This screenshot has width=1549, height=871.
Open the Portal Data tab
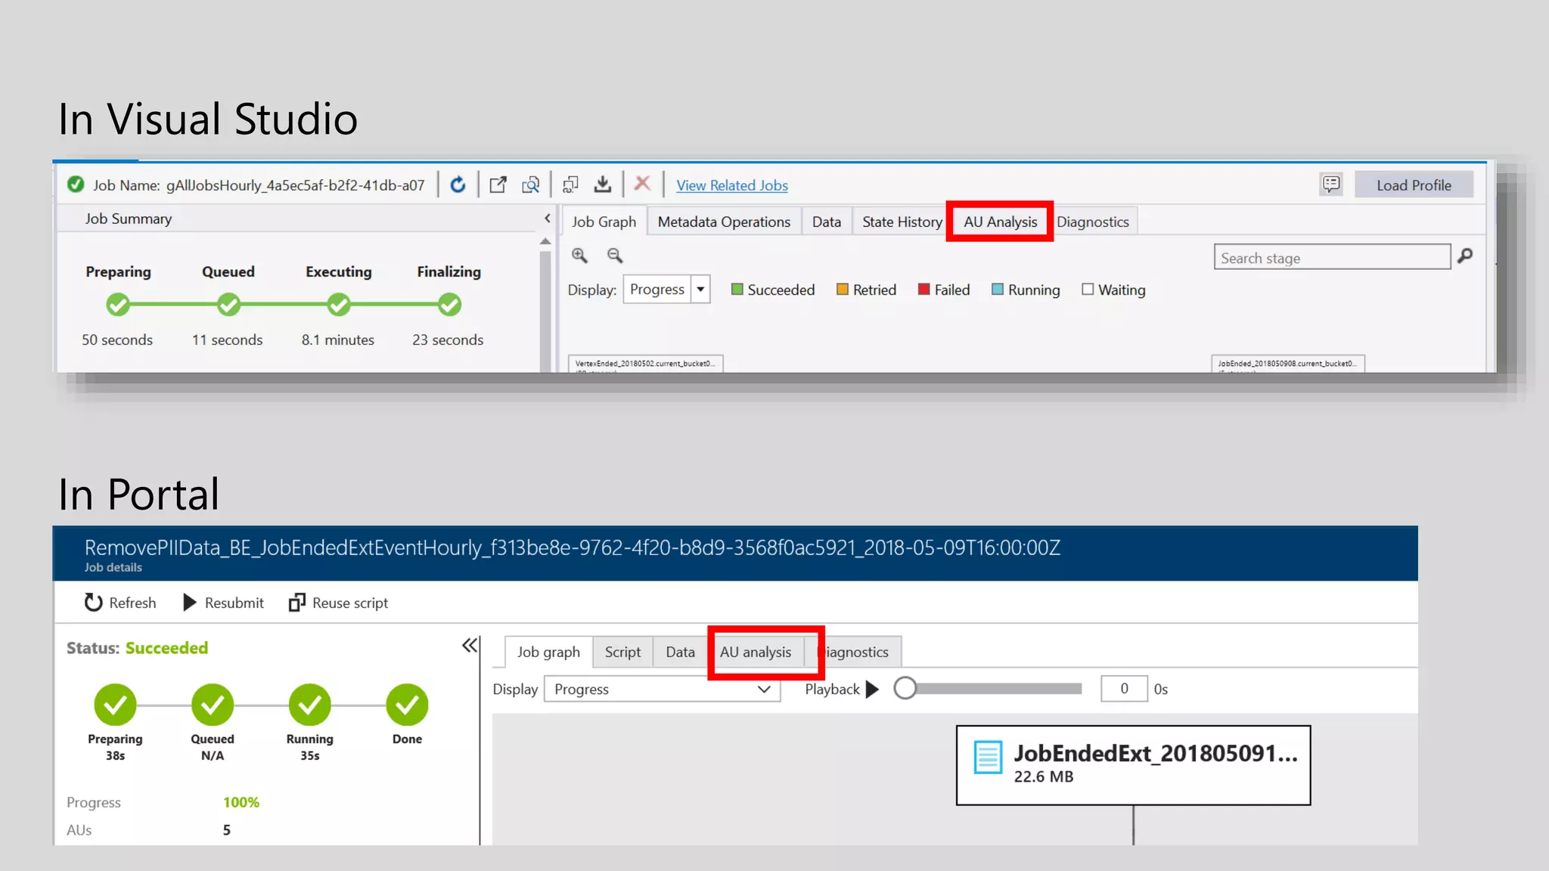(x=680, y=652)
